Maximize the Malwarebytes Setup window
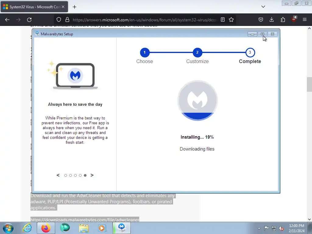This screenshot has width=312, height=234. (262, 34)
